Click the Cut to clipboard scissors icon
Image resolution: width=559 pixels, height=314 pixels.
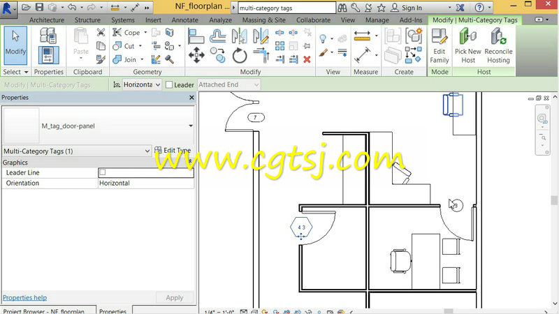click(x=101, y=32)
